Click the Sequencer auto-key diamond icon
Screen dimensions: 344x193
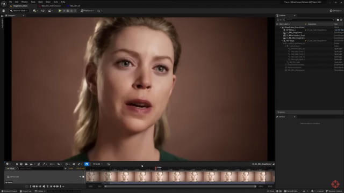[74, 164]
